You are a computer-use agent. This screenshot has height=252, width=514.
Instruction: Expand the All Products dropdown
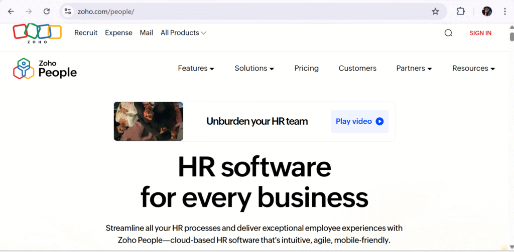pyautogui.click(x=183, y=33)
